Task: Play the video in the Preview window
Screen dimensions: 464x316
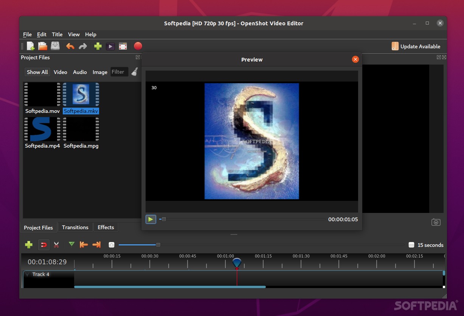Action: pos(151,219)
